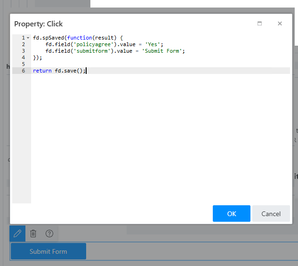
Task: Click line number 2 in the gutter
Action: tap(23, 44)
